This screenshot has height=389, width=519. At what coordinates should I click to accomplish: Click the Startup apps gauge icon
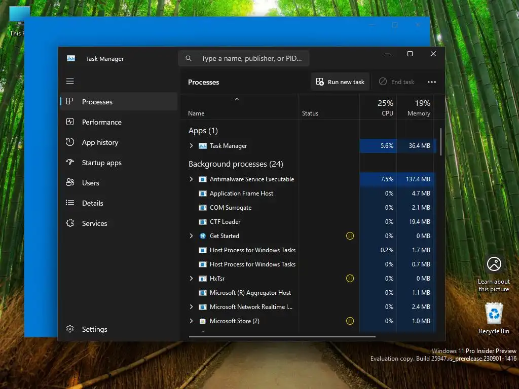[70, 162]
